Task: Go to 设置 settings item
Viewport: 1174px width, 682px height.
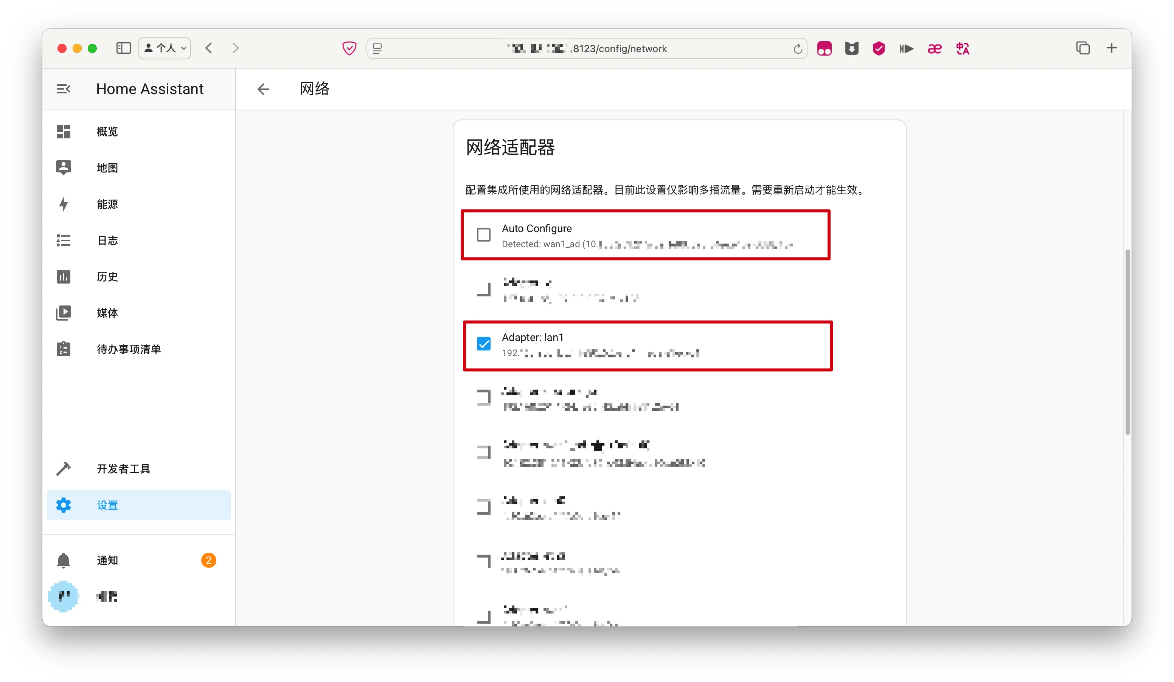Action: coord(107,505)
